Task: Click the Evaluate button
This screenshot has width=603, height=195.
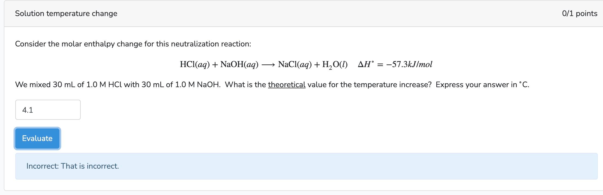Action: [x=37, y=138]
